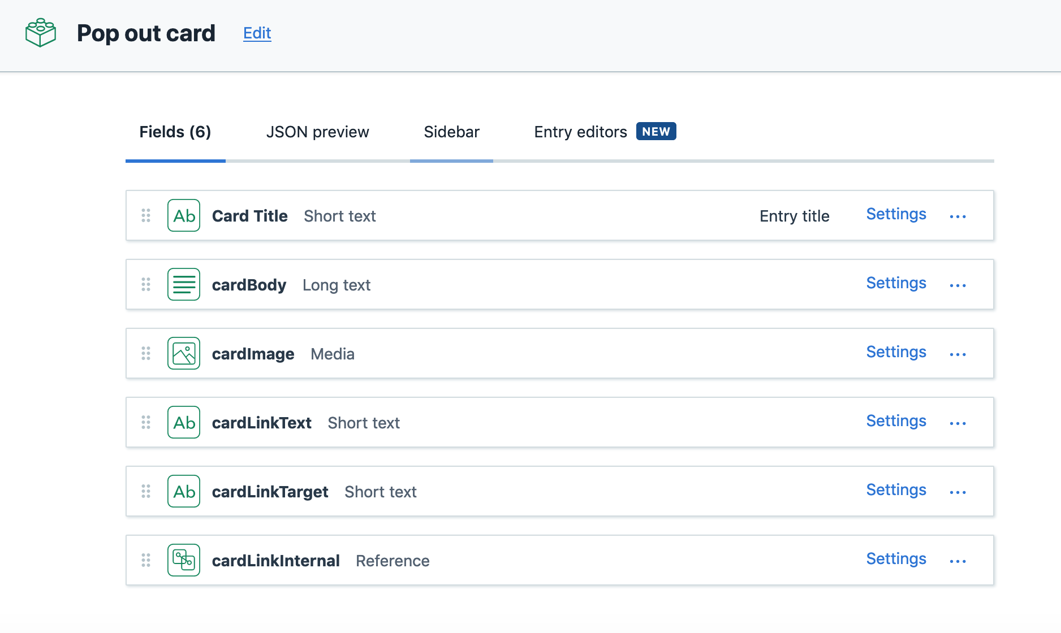This screenshot has width=1061, height=633.
Task: Click the Edit link next to Pop out card
Action: point(257,33)
